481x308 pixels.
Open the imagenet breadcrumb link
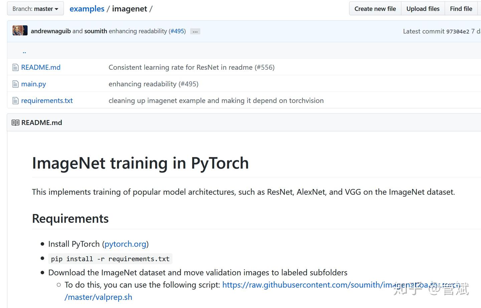point(130,9)
